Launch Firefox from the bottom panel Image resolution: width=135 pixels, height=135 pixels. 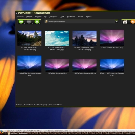click(1, 132)
